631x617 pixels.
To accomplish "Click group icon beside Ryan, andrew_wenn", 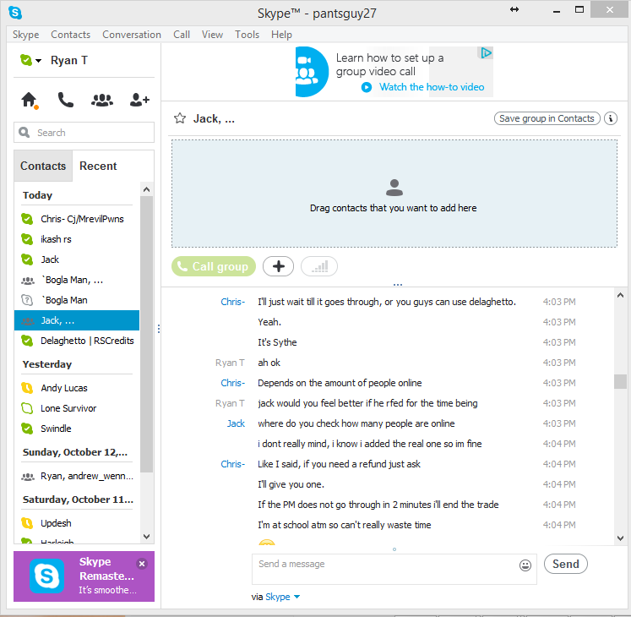I will point(28,477).
